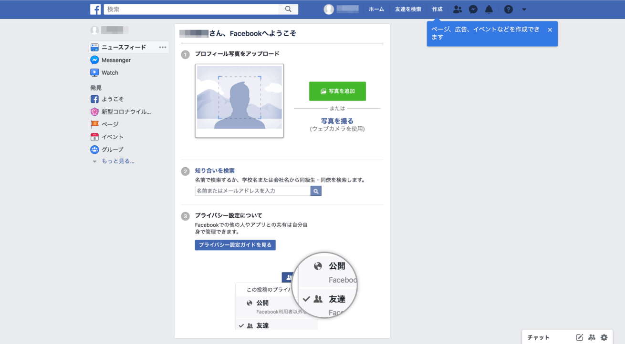Viewport: 625px width, 344px height.
Task: Click the profile avatar in top bar
Action: click(x=329, y=9)
